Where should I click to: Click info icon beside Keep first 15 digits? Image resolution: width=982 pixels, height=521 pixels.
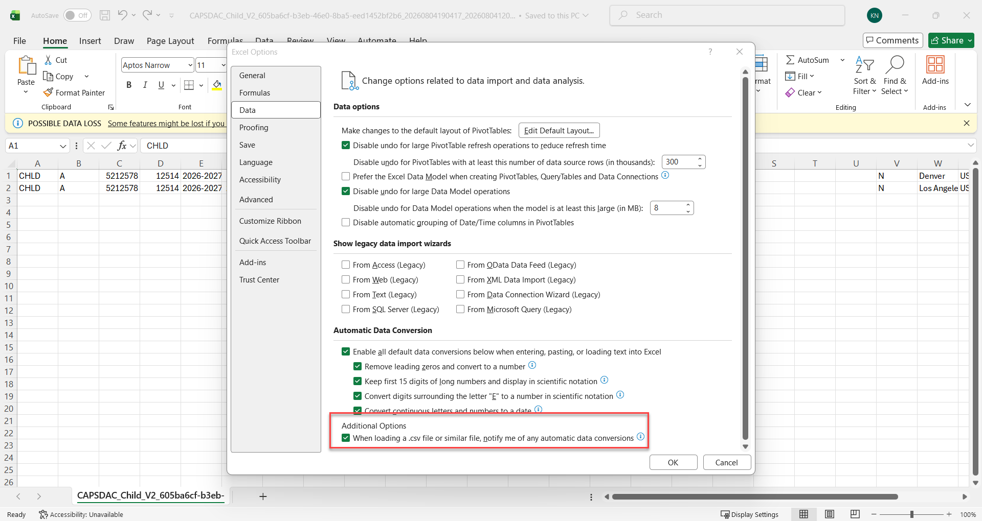pyautogui.click(x=604, y=380)
